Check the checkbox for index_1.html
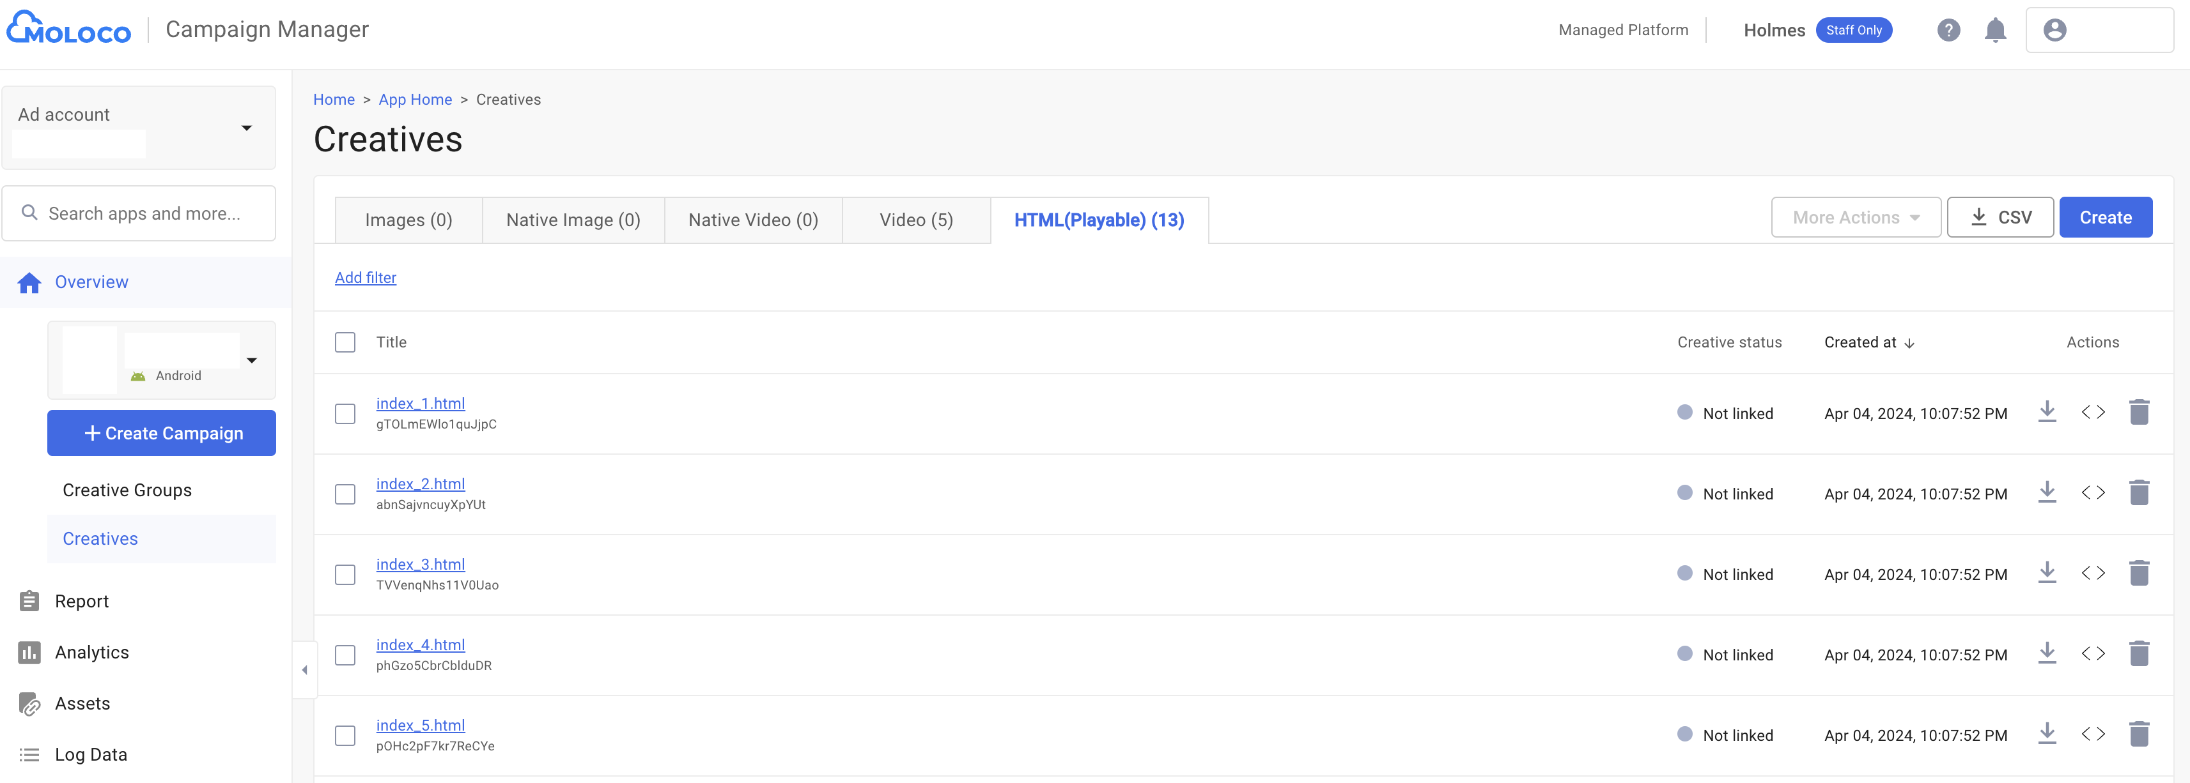Image resolution: width=2190 pixels, height=783 pixels. point(345,414)
